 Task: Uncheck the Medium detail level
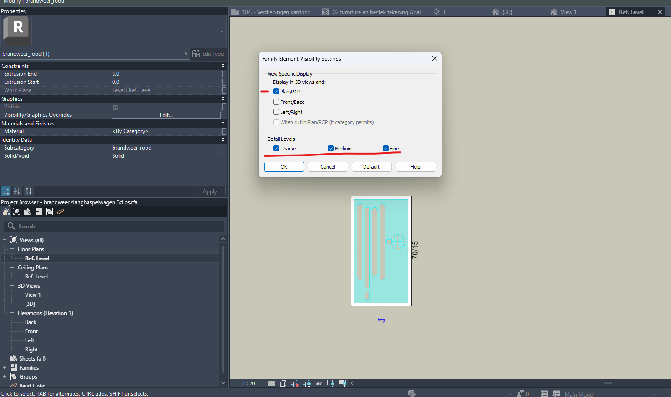pyautogui.click(x=331, y=149)
